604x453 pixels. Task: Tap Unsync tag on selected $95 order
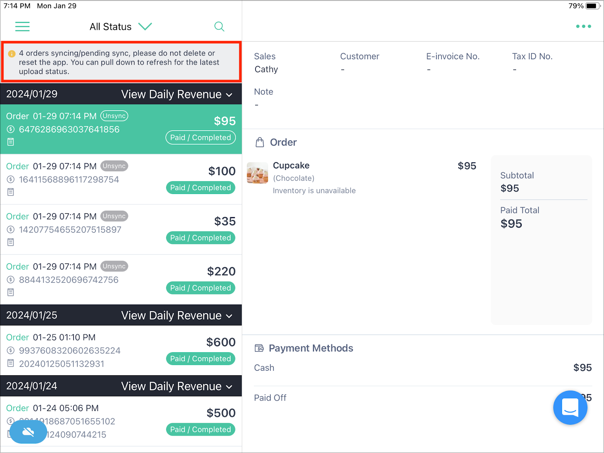pyautogui.click(x=114, y=116)
